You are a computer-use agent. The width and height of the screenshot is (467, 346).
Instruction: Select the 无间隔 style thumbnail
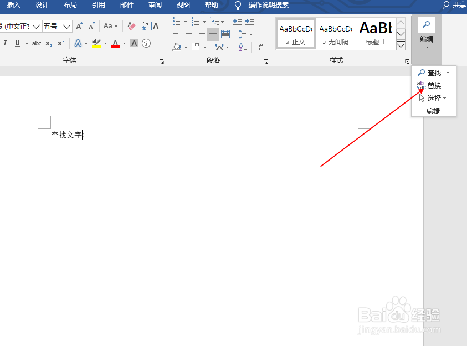point(336,34)
